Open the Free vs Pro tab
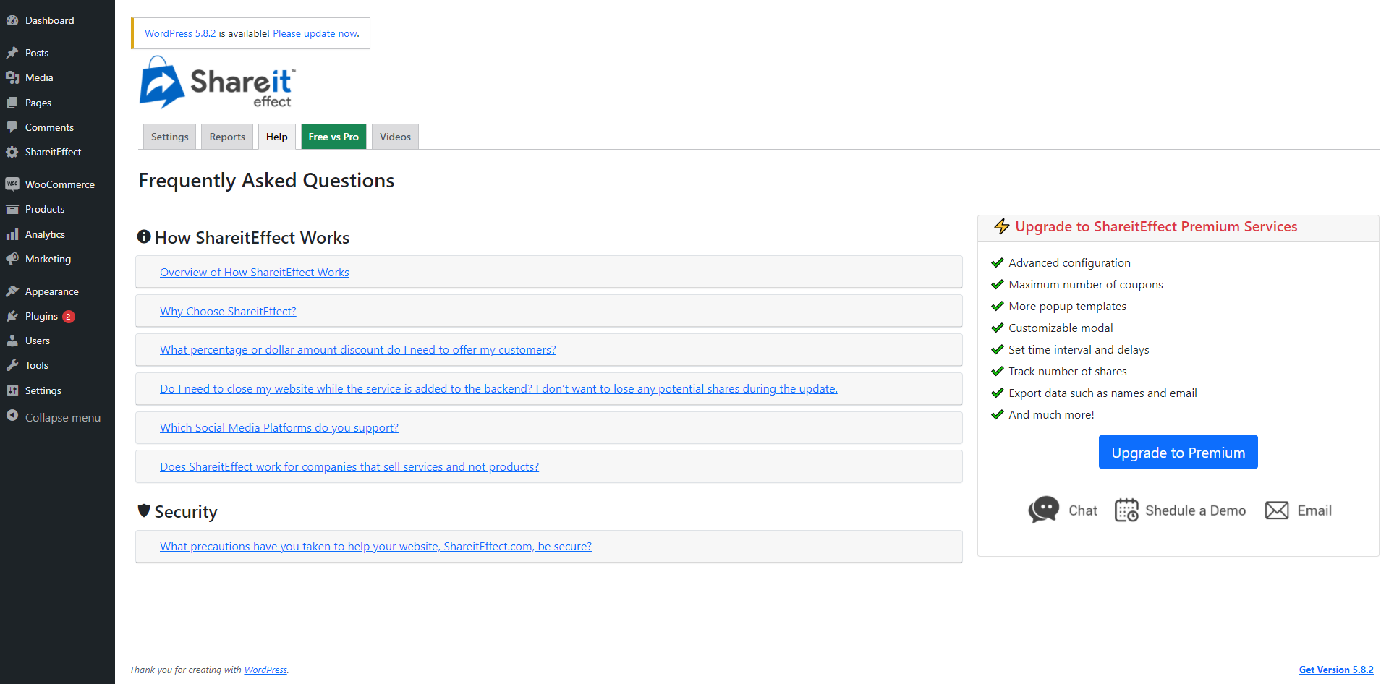Viewport: 1381px width, 684px height. 333,137
